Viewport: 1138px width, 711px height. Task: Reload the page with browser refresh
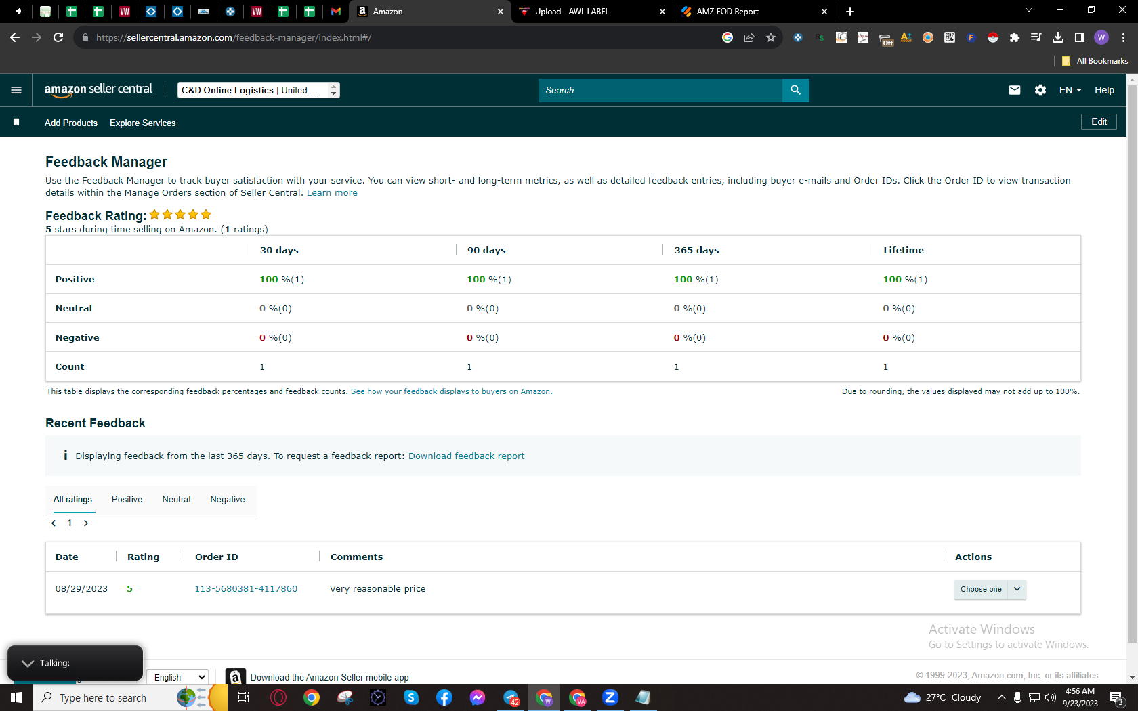[x=58, y=37]
